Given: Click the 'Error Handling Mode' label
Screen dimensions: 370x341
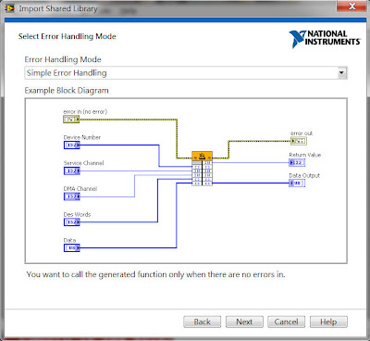Looking at the screenshot, I should tap(63, 59).
